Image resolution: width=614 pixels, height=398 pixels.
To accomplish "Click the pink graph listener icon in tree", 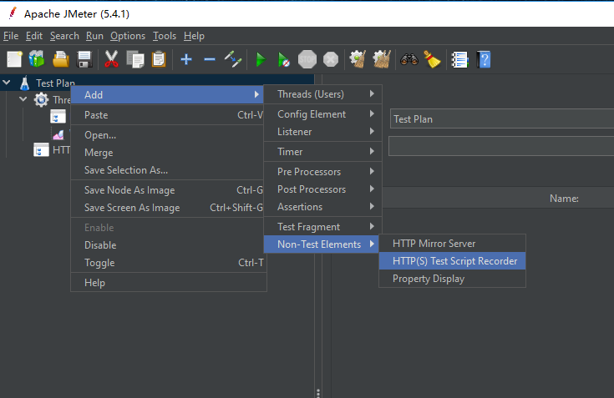I will click(x=58, y=134).
